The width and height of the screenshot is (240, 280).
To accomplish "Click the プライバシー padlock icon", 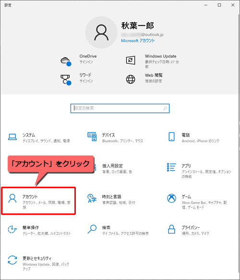I will 171,229.
